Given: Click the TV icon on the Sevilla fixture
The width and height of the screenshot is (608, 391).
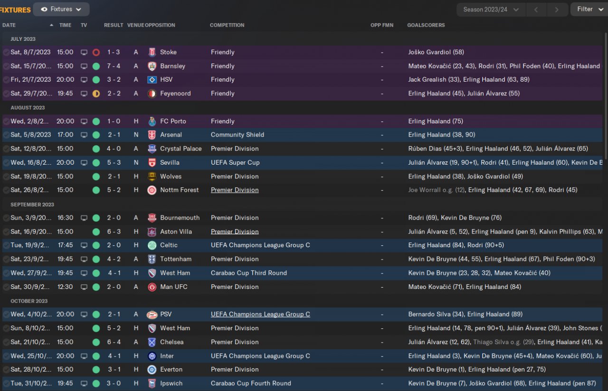Looking at the screenshot, I should coord(84,162).
